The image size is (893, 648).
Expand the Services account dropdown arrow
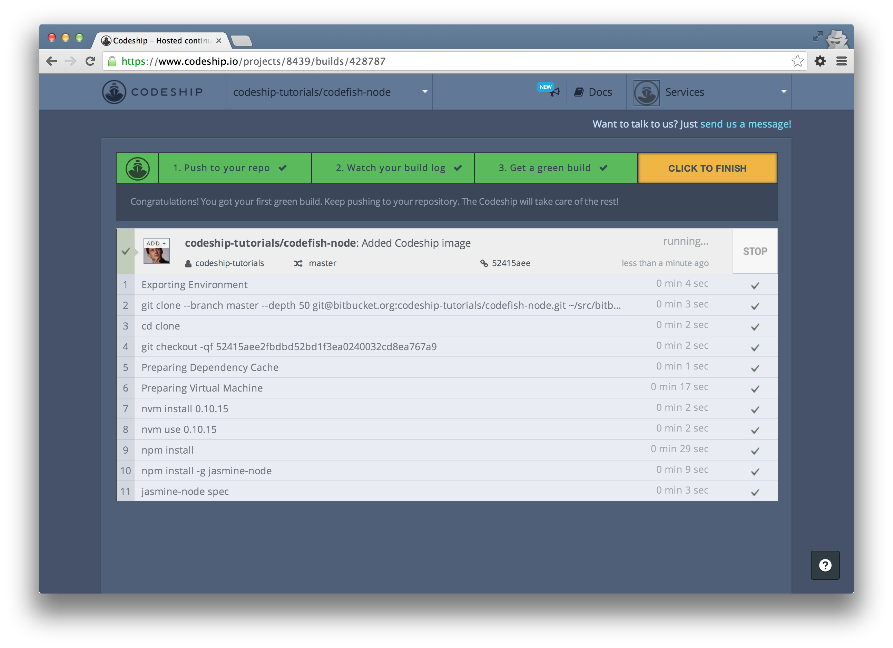coord(784,92)
